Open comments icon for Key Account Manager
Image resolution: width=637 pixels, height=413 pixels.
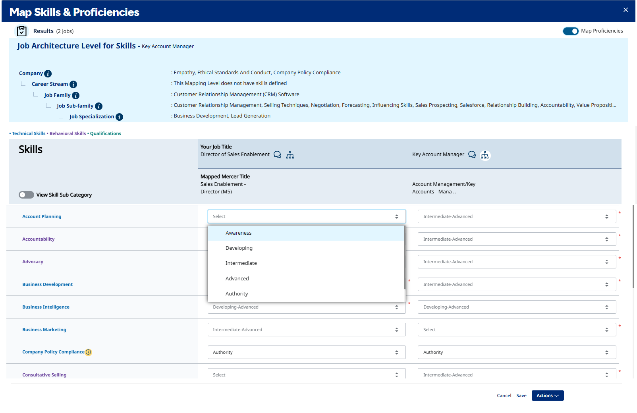point(472,154)
